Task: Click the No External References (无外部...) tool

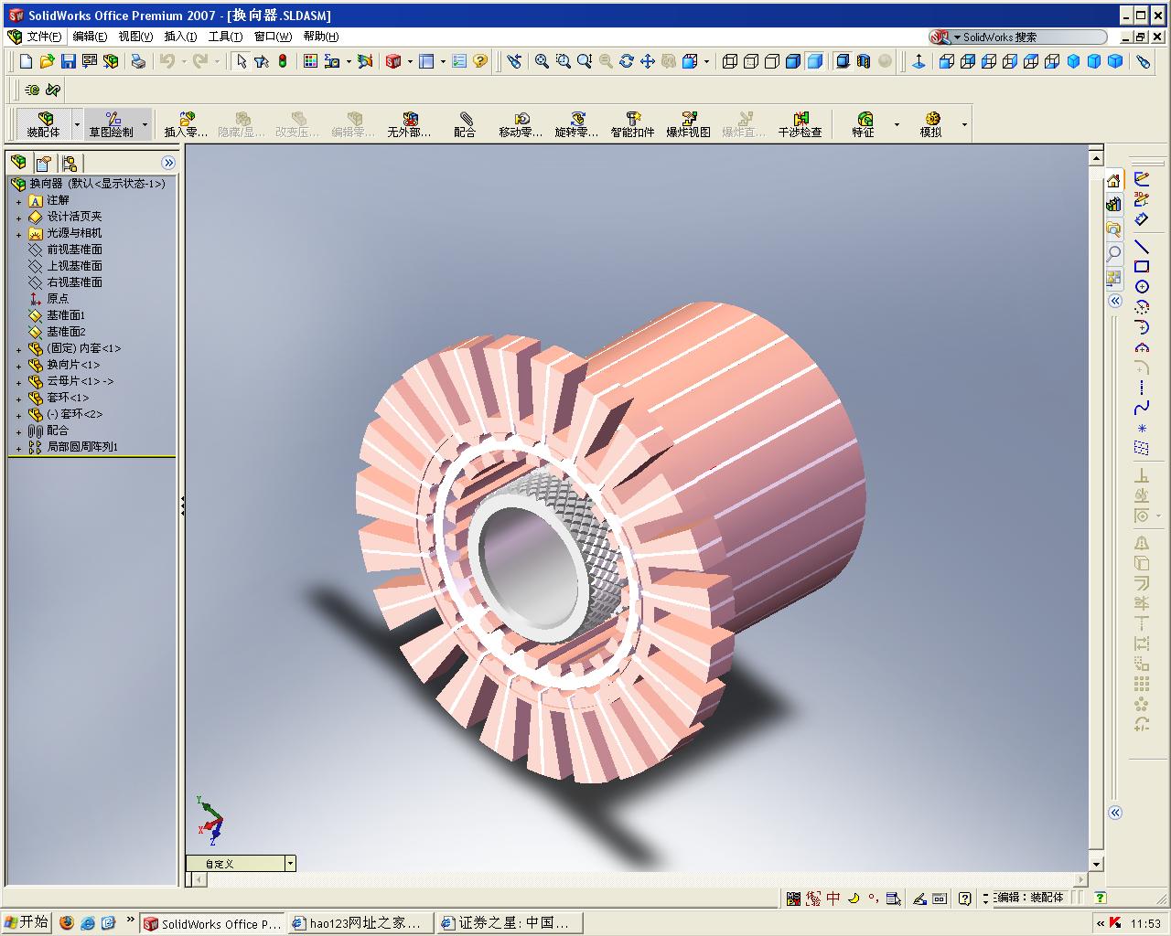Action: point(409,124)
